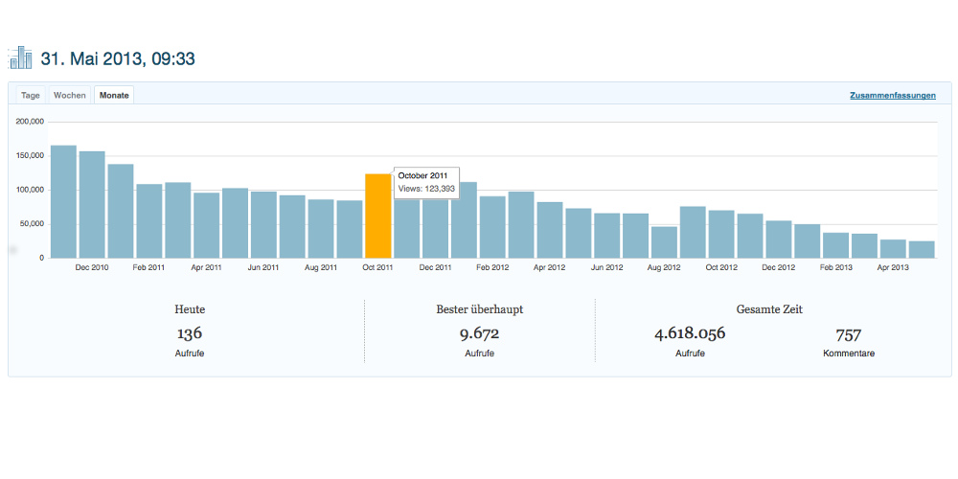Click the Dec 2010 bar
Image resolution: width=958 pixels, height=479 pixels.
[x=92, y=205]
